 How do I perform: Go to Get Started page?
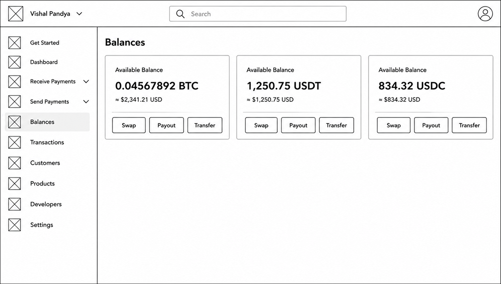[45, 43]
